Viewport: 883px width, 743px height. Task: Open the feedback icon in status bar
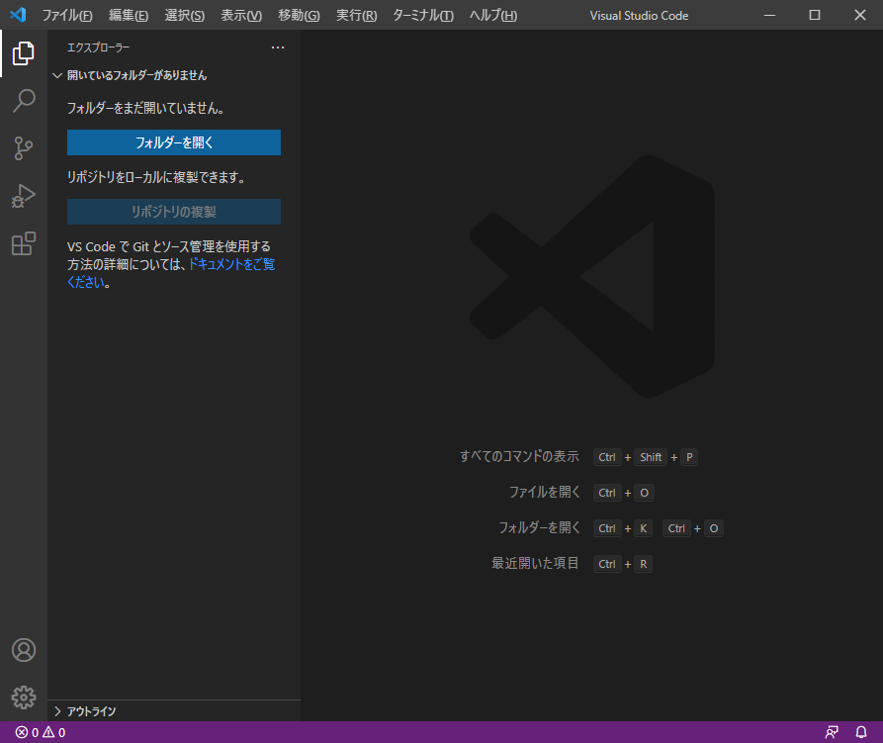pos(832,732)
